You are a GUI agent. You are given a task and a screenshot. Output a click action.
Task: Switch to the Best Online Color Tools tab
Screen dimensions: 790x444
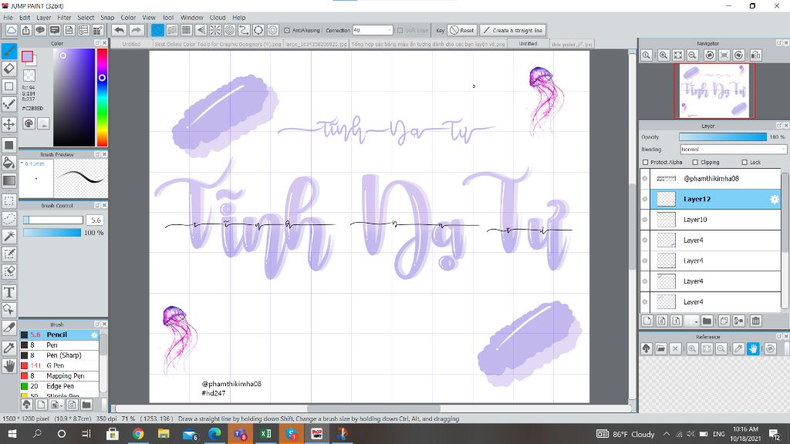point(218,44)
